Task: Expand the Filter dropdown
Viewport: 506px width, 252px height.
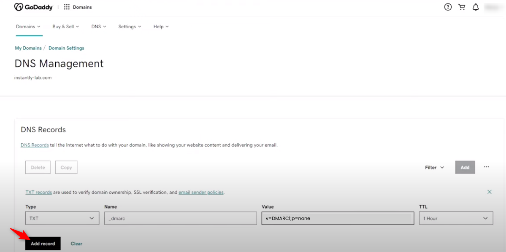Action: (x=434, y=167)
